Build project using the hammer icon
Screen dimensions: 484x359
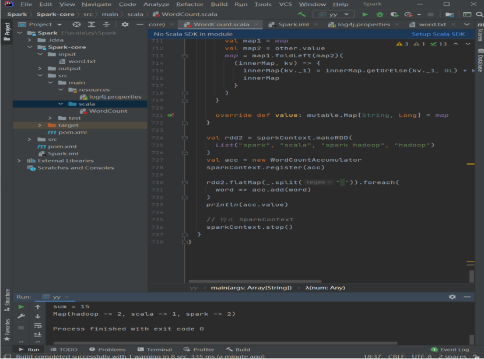tap(301, 14)
